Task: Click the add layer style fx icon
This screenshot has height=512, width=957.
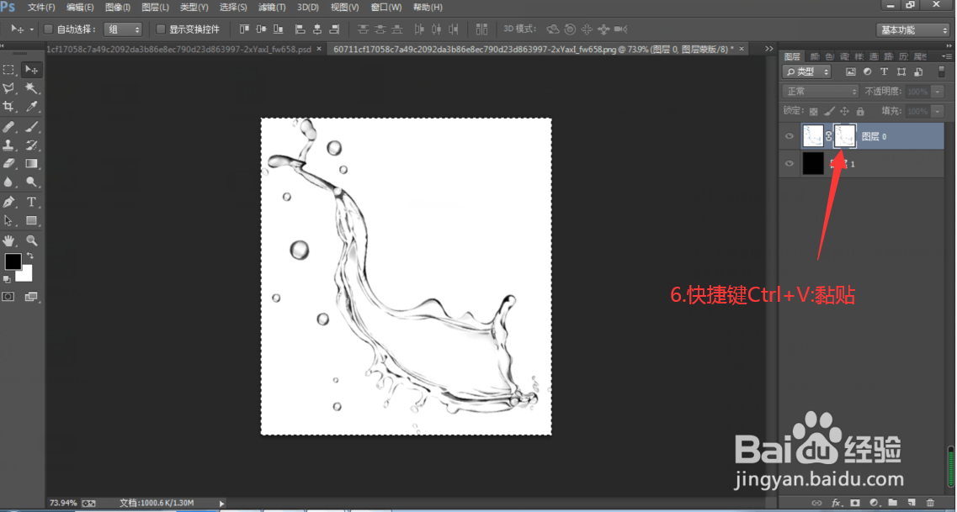Action: (836, 503)
